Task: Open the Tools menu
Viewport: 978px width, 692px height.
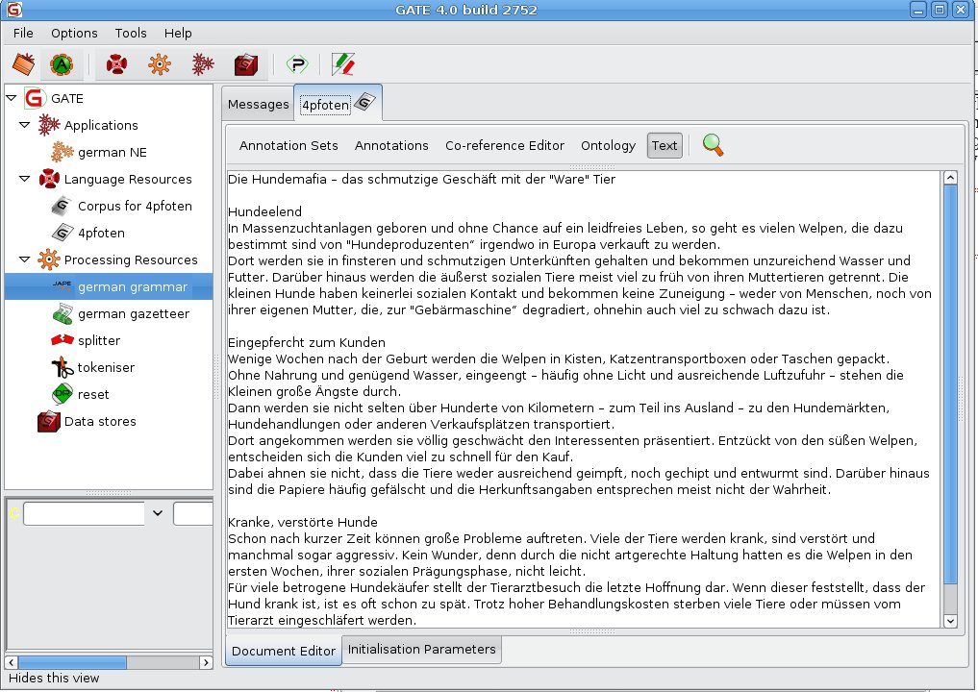Action: (x=131, y=33)
